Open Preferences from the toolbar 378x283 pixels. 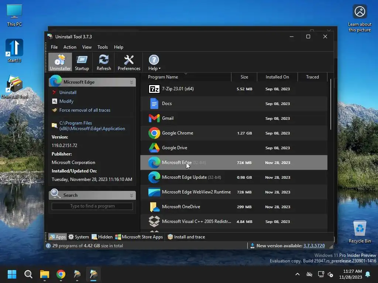(129, 62)
